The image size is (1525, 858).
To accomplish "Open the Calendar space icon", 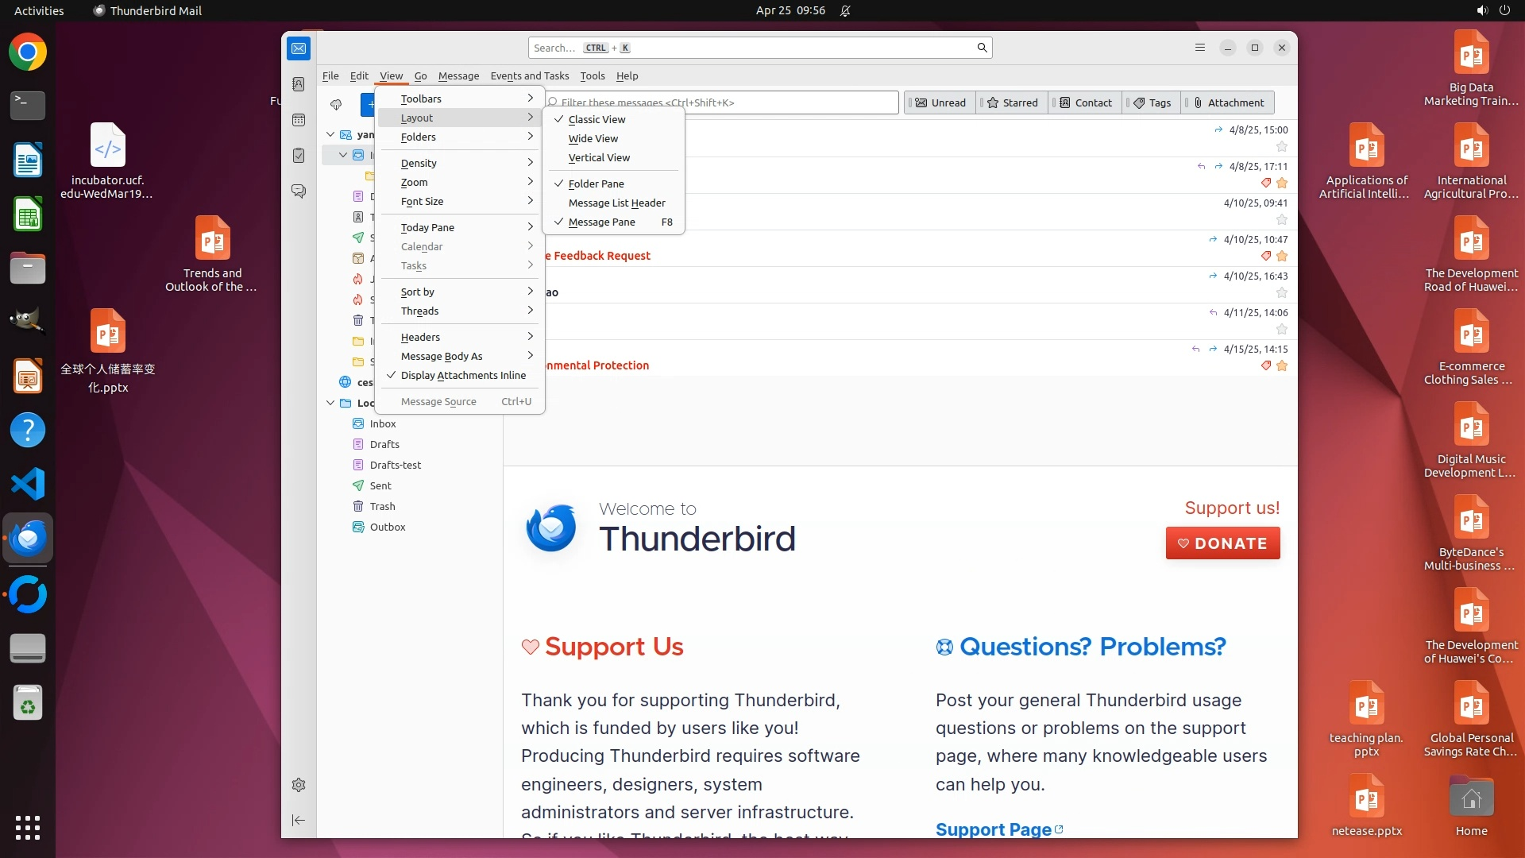I will click(x=299, y=120).
